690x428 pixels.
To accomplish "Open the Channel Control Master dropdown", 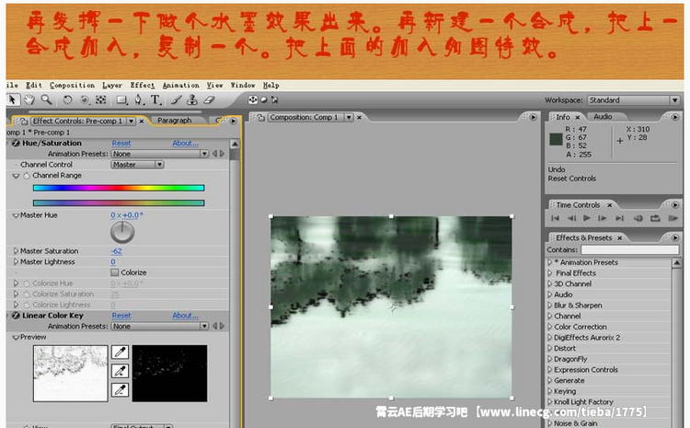I will click(x=137, y=164).
